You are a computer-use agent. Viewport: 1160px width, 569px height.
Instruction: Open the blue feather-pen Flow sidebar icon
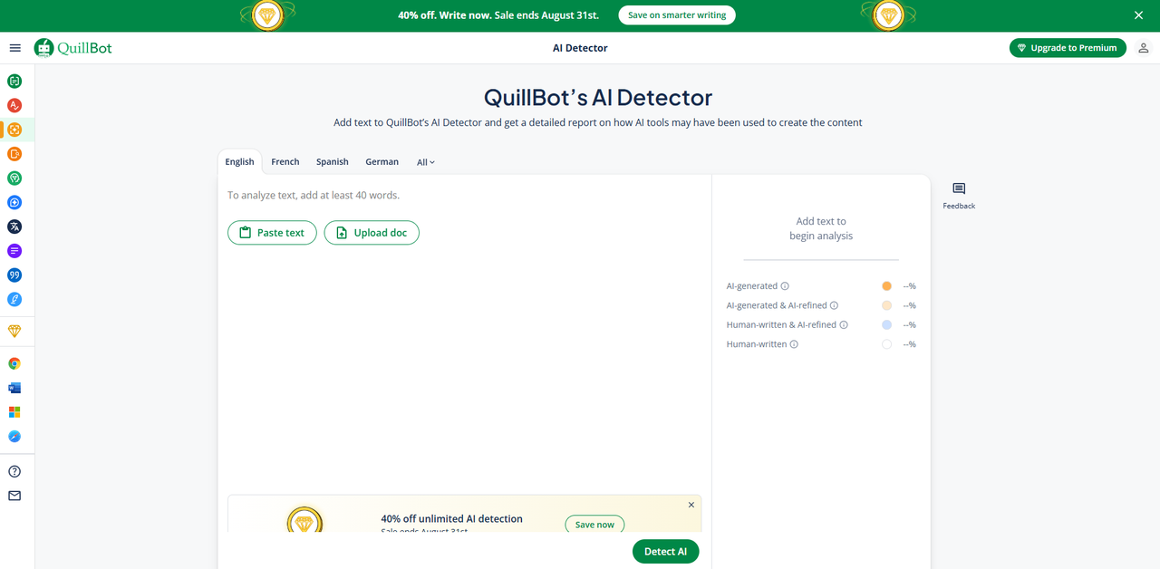[14, 299]
